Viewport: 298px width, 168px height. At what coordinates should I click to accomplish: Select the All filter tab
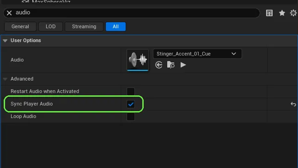(x=116, y=26)
